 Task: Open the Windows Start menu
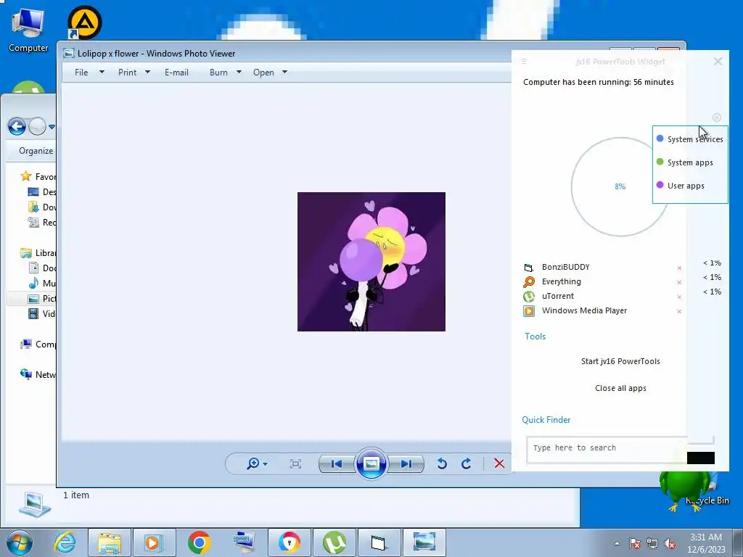(x=19, y=542)
